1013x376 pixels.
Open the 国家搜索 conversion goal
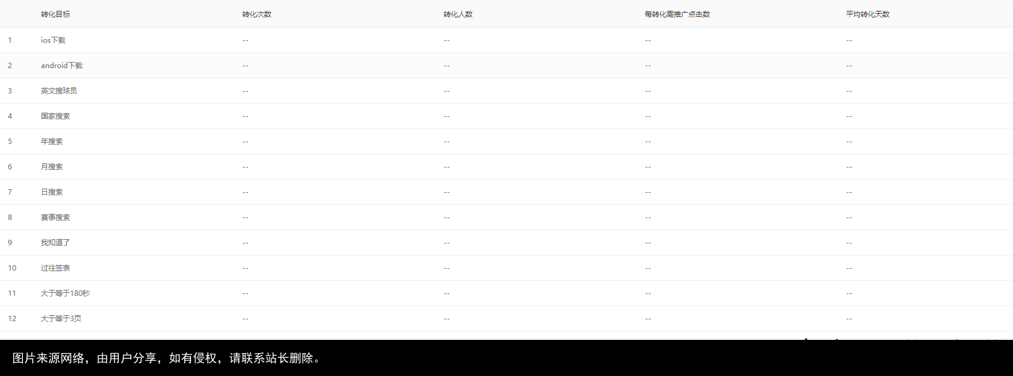(x=55, y=116)
